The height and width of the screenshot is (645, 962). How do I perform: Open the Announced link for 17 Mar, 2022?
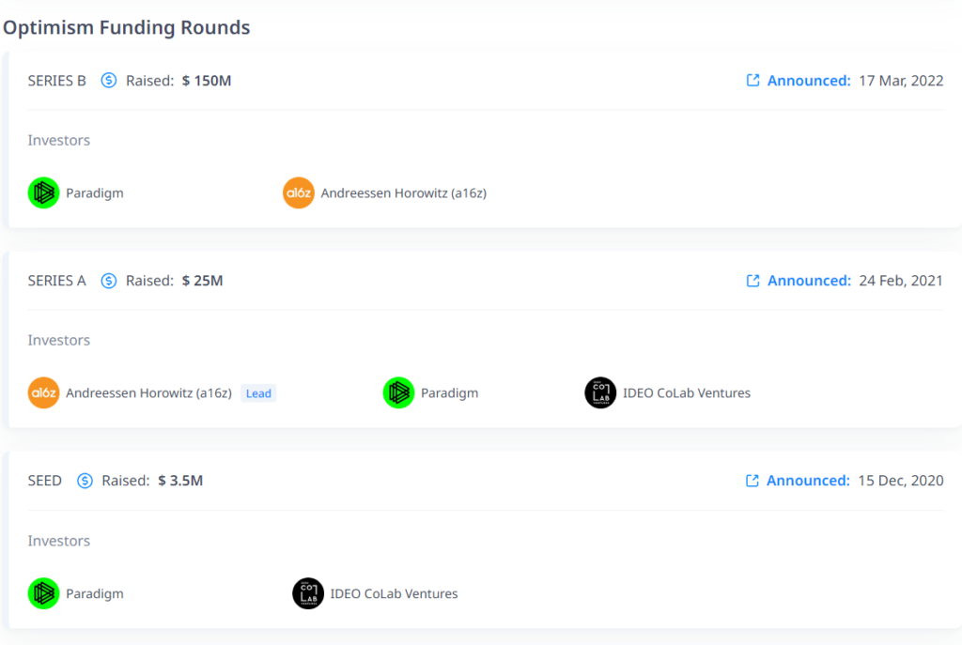coord(809,81)
